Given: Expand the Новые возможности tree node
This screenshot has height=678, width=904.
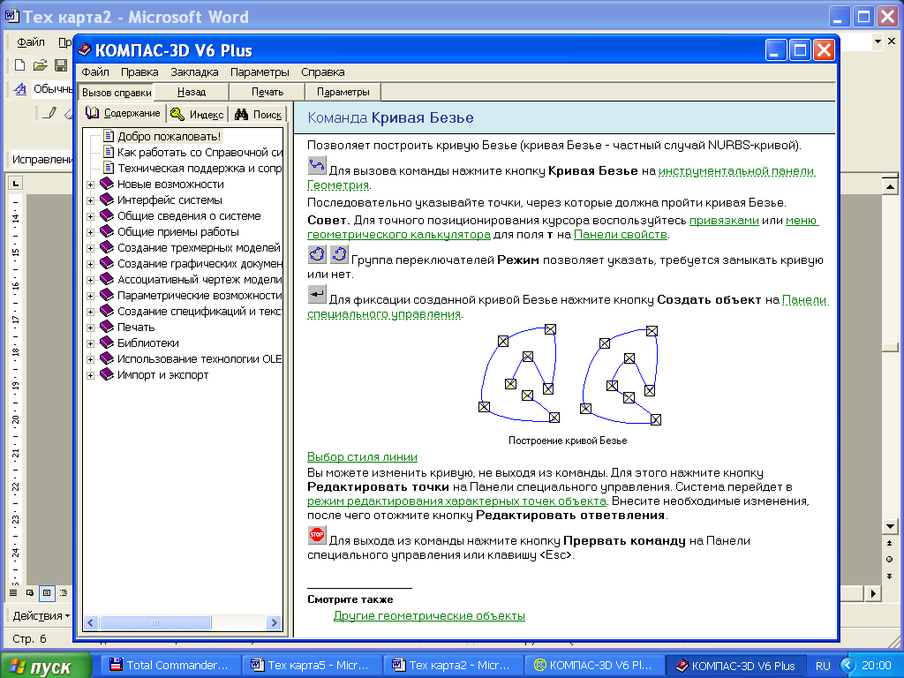Looking at the screenshot, I should click(x=91, y=185).
